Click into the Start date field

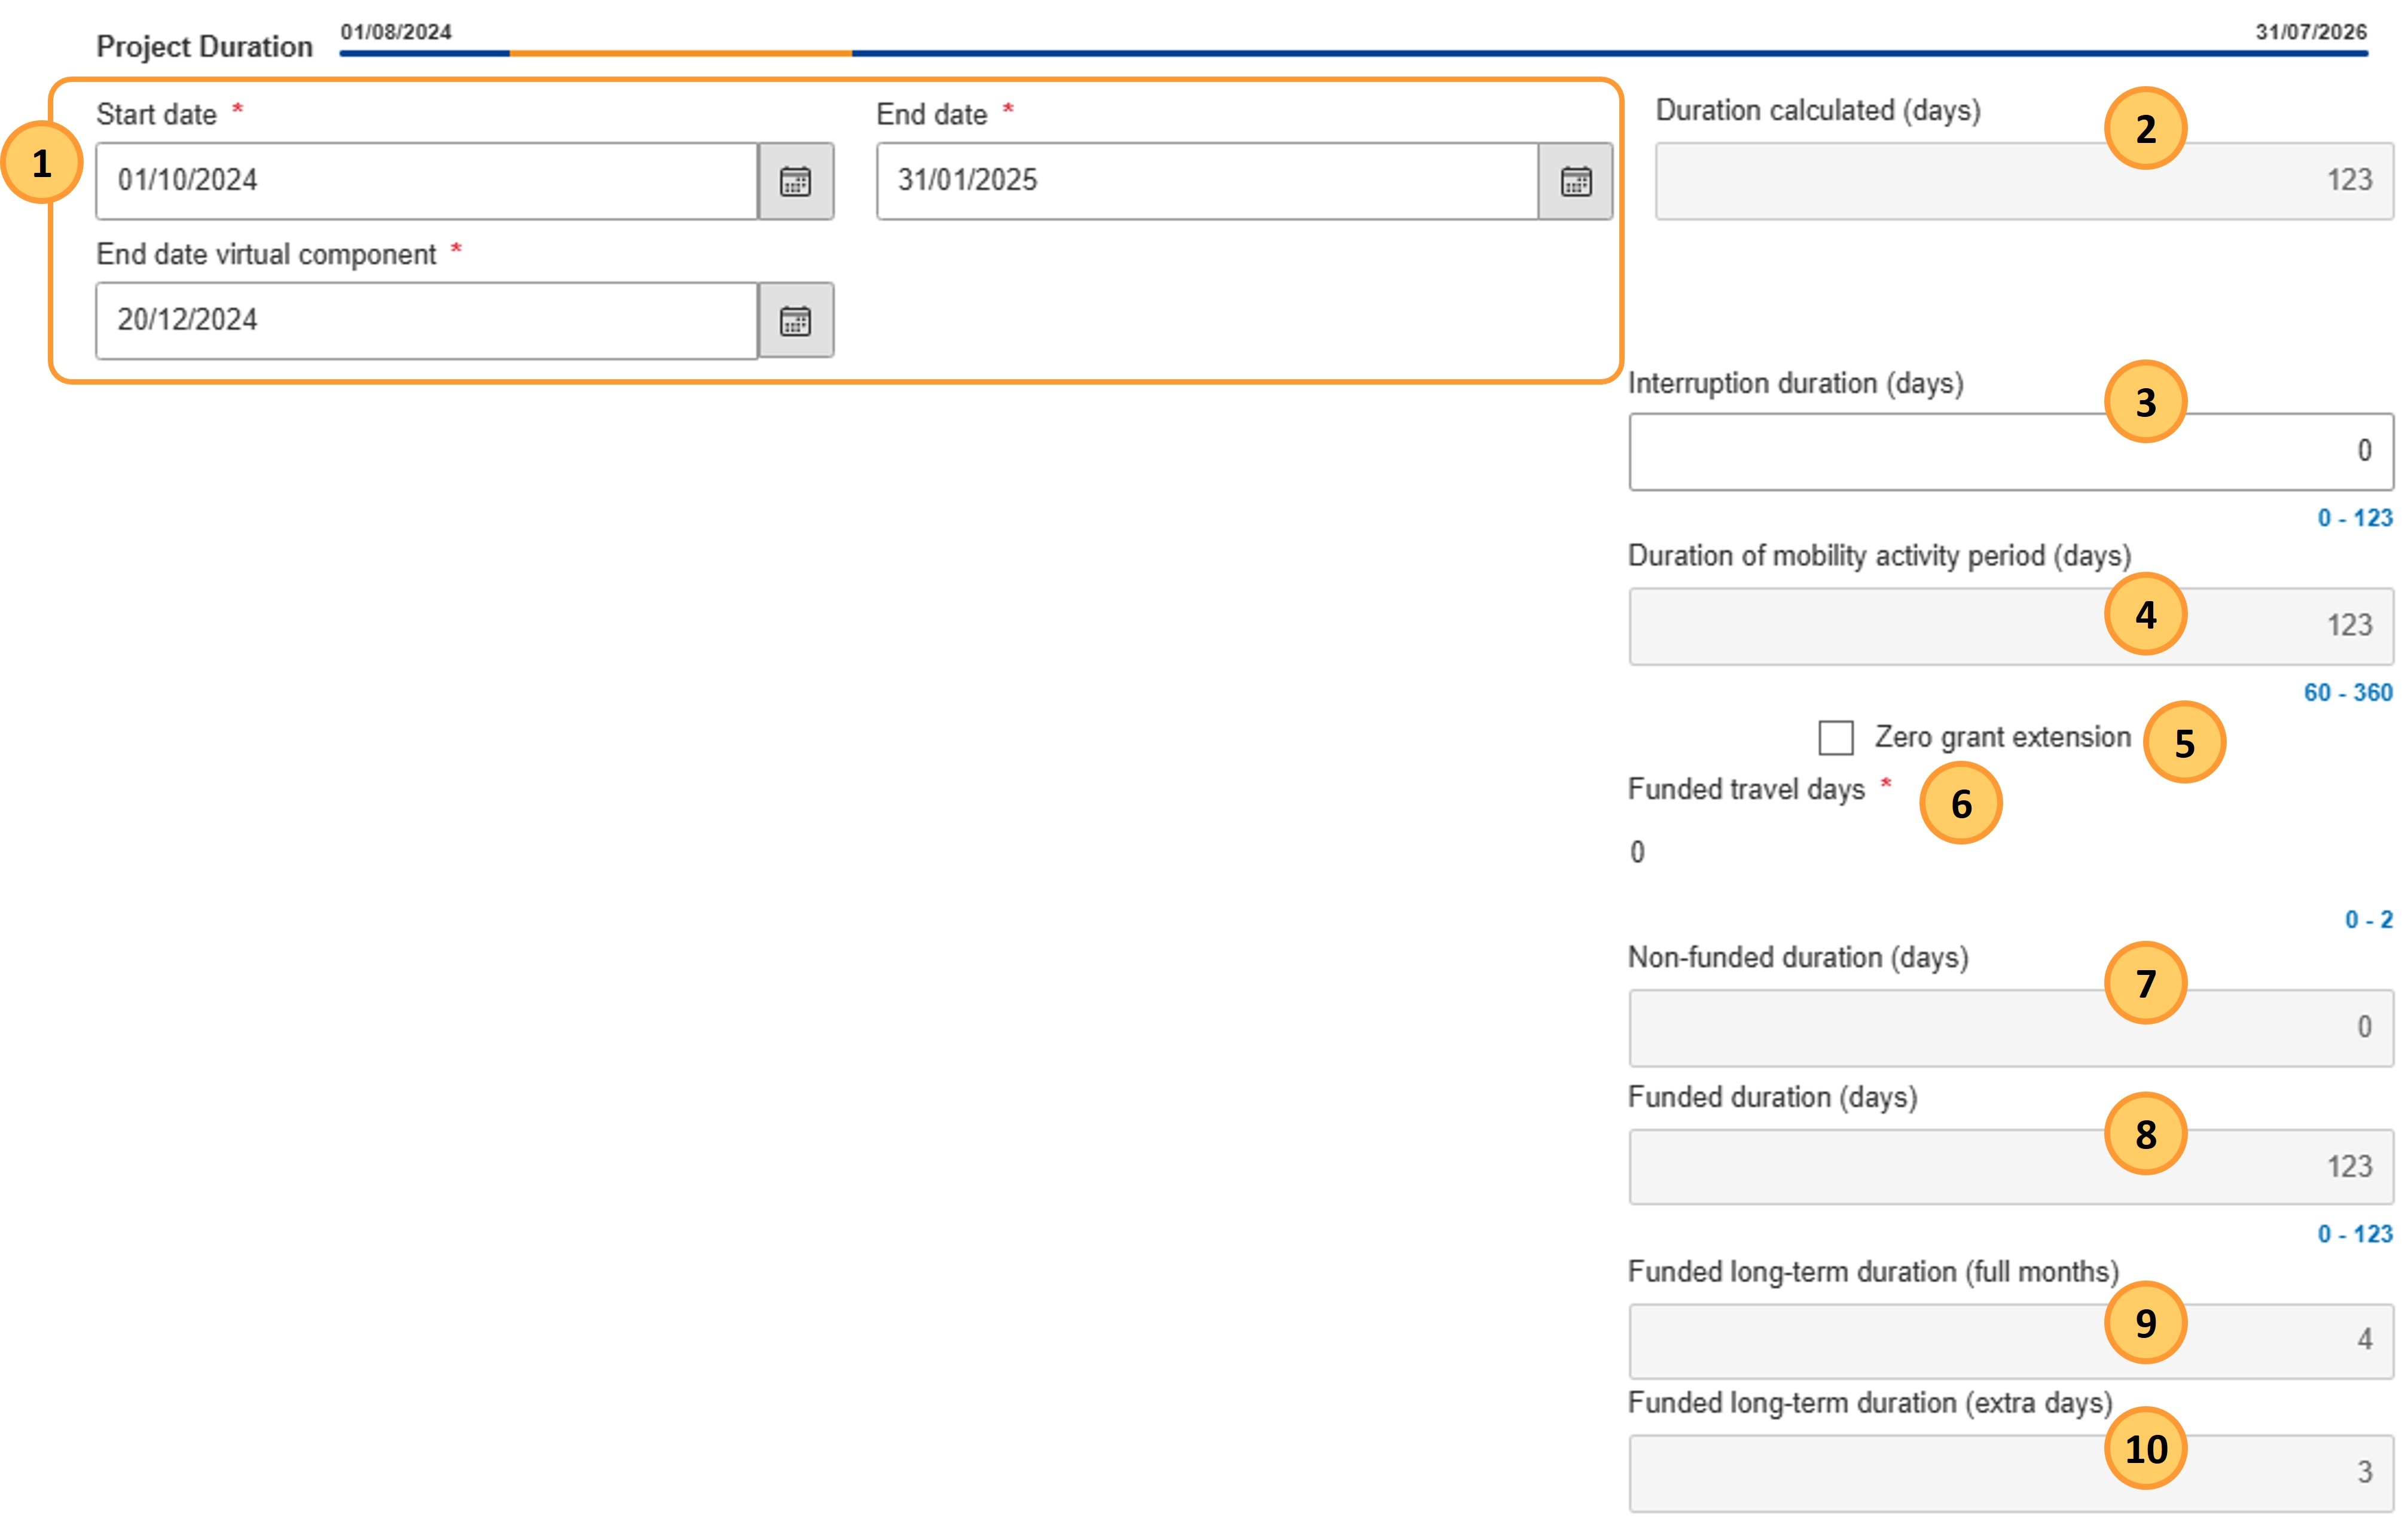(427, 181)
